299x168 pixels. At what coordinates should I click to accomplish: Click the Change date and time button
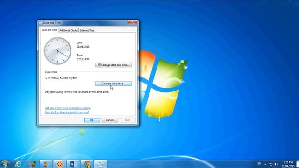tap(114, 65)
